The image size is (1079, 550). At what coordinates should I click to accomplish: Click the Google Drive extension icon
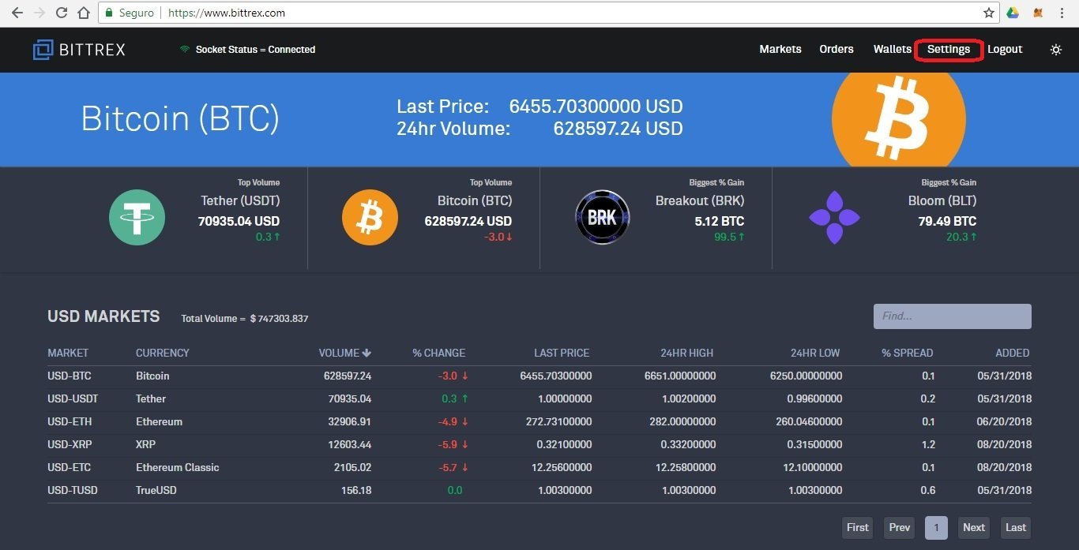tap(1013, 13)
